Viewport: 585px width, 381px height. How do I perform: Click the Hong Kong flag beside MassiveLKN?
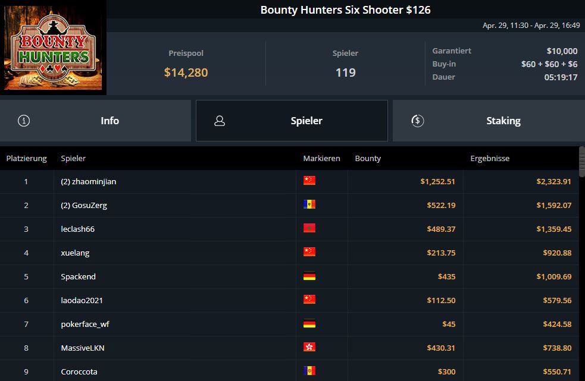pyautogui.click(x=309, y=347)
